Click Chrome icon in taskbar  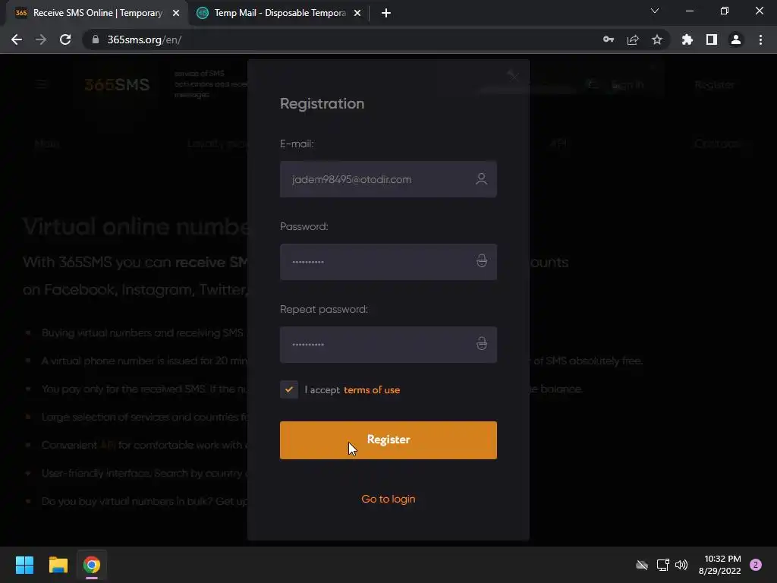click(92, 565)
